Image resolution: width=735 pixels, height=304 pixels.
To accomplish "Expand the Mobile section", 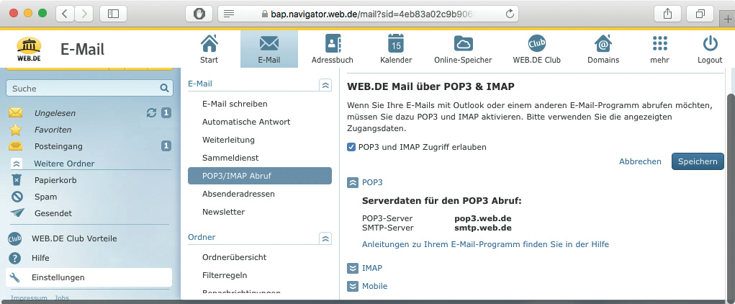I will [353, 286].
